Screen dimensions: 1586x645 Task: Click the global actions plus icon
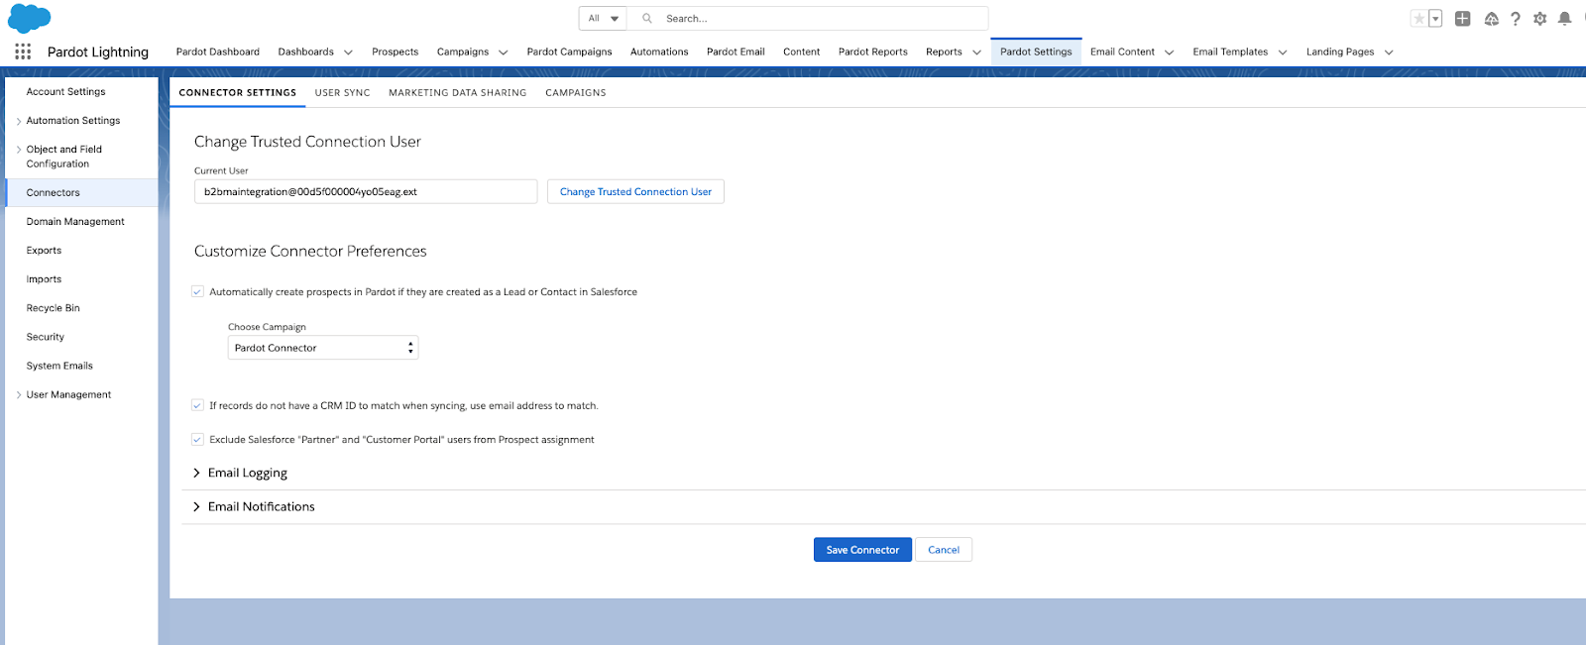1462,19
